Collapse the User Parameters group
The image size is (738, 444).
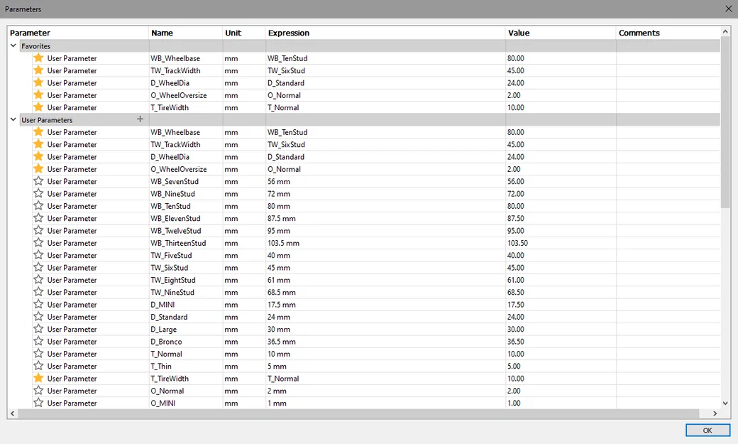pyautogui.click(x=13, y=120)
